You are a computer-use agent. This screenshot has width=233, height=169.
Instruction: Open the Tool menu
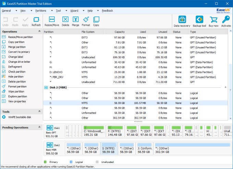click(x=58, y=11)
